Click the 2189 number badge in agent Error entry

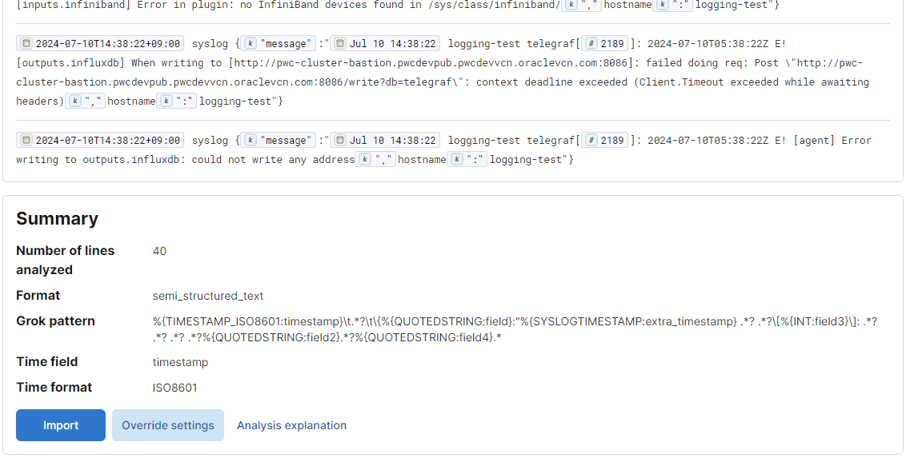click(605, 140)
